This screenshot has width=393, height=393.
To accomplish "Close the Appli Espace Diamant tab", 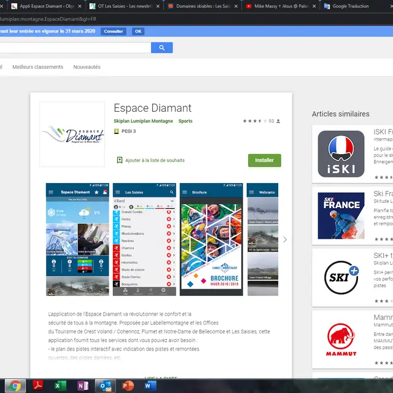I will [80, 6].
